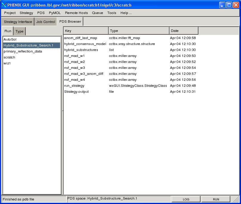Viewport: 241px width, 204px height.
Task: Open the PyMOL menu
Action: (x=55, y=13)
